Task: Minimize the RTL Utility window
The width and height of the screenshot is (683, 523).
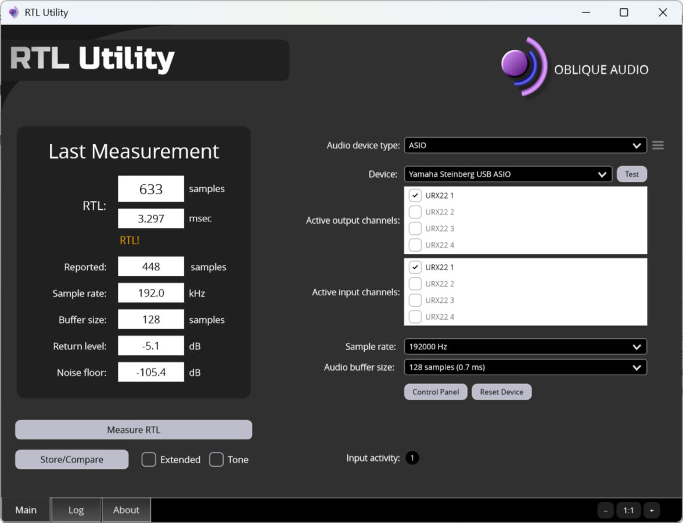Action: (586, 12)
